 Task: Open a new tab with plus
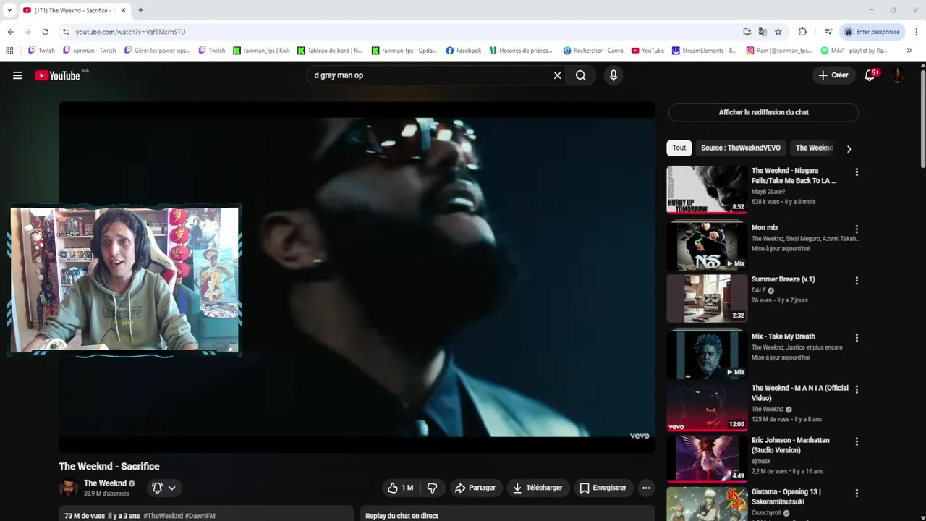[x=140, y=10]
